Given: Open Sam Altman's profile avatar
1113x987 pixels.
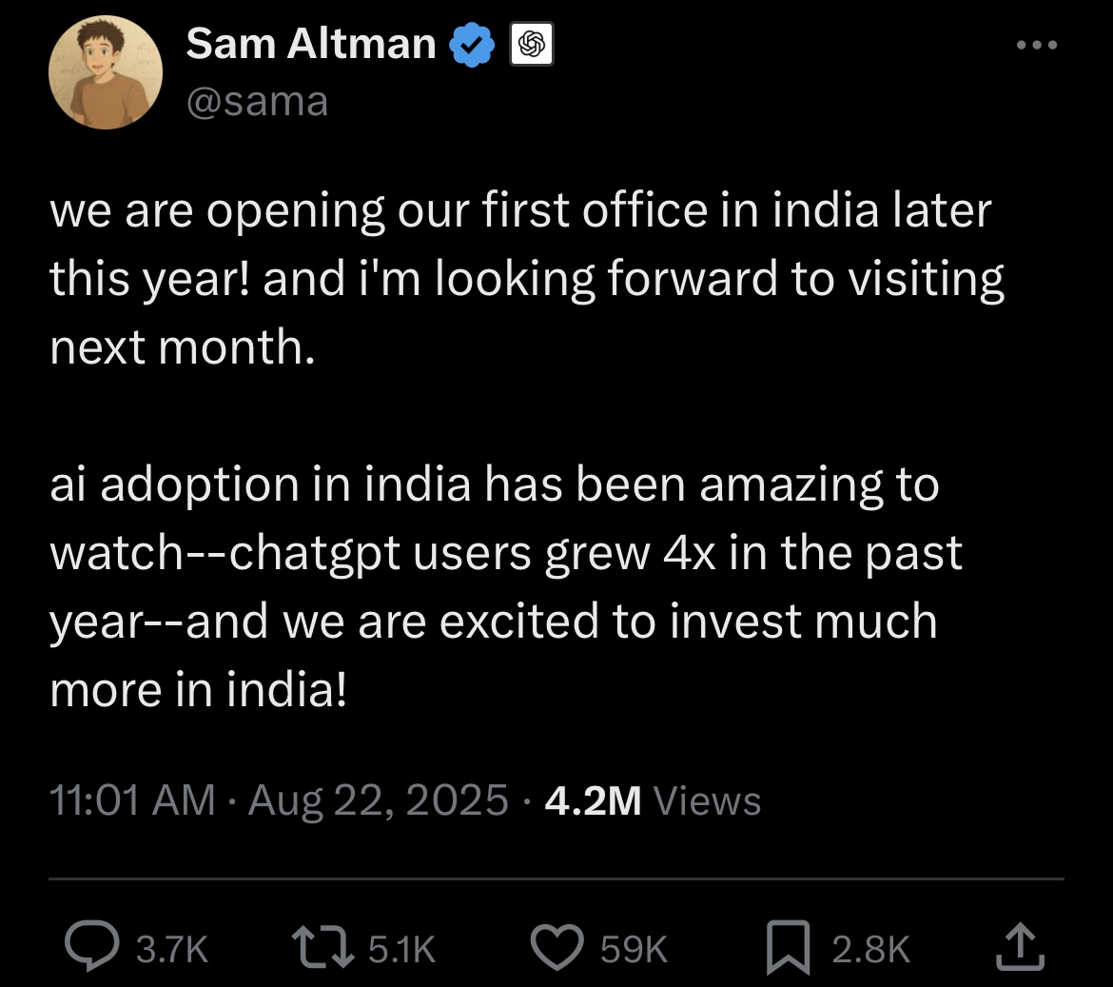Looking at the screenshot, I should point(105,72).
